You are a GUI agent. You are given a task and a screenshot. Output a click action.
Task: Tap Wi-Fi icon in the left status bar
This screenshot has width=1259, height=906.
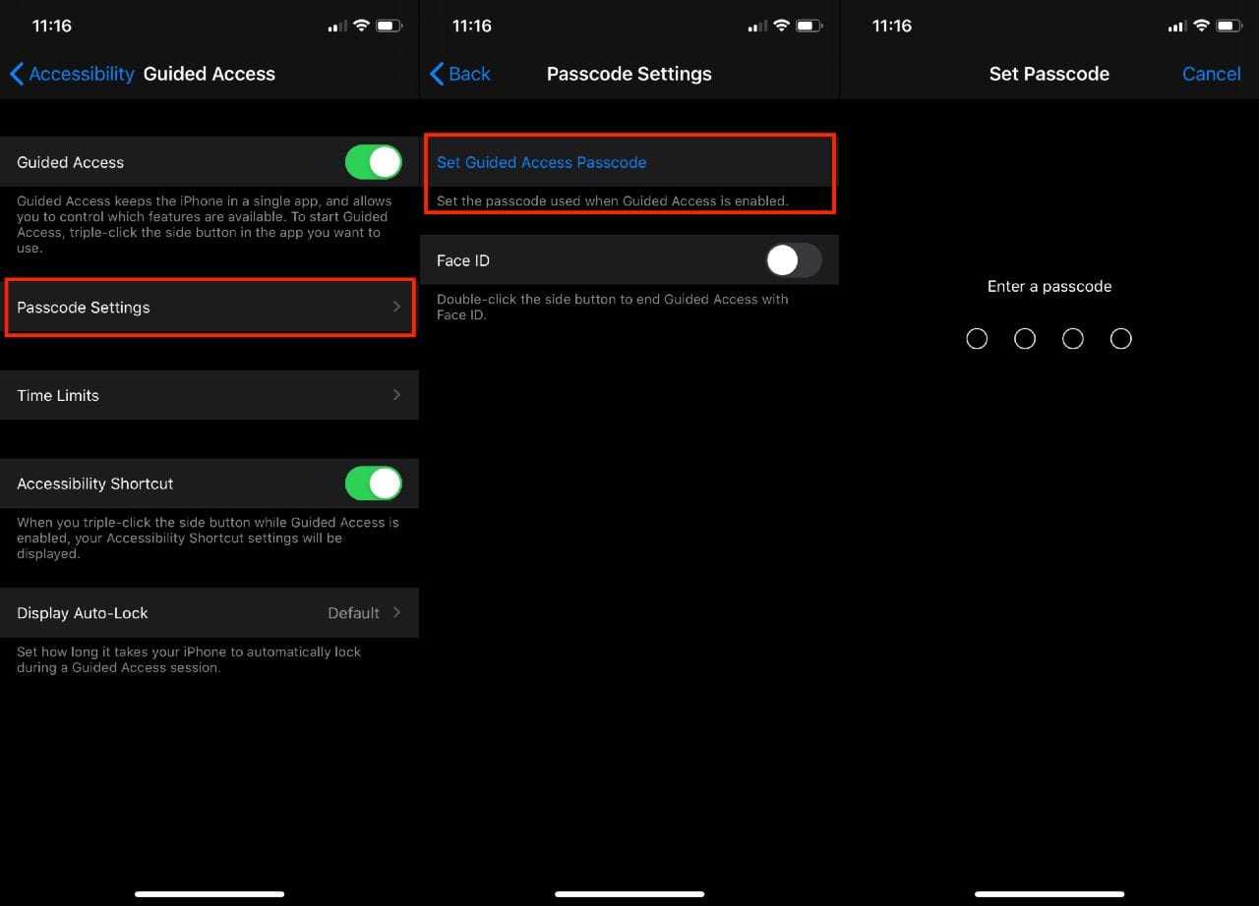(x=361, y=26)
